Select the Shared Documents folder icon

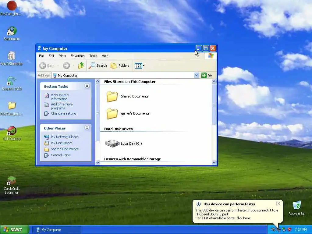pyautogui.click(x=112, y=97)
